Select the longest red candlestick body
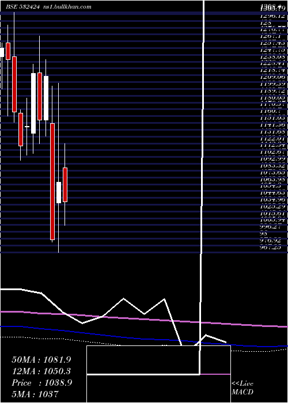This screenshot has width=288, height=403. pyautogui.click(x=52, y=181)
